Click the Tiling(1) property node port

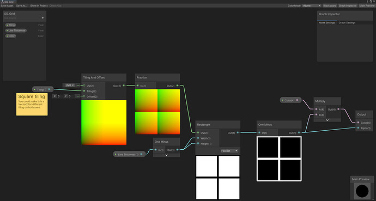click(x=49, y=89)
